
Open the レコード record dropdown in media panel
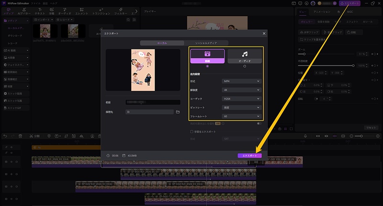[65, 20]
